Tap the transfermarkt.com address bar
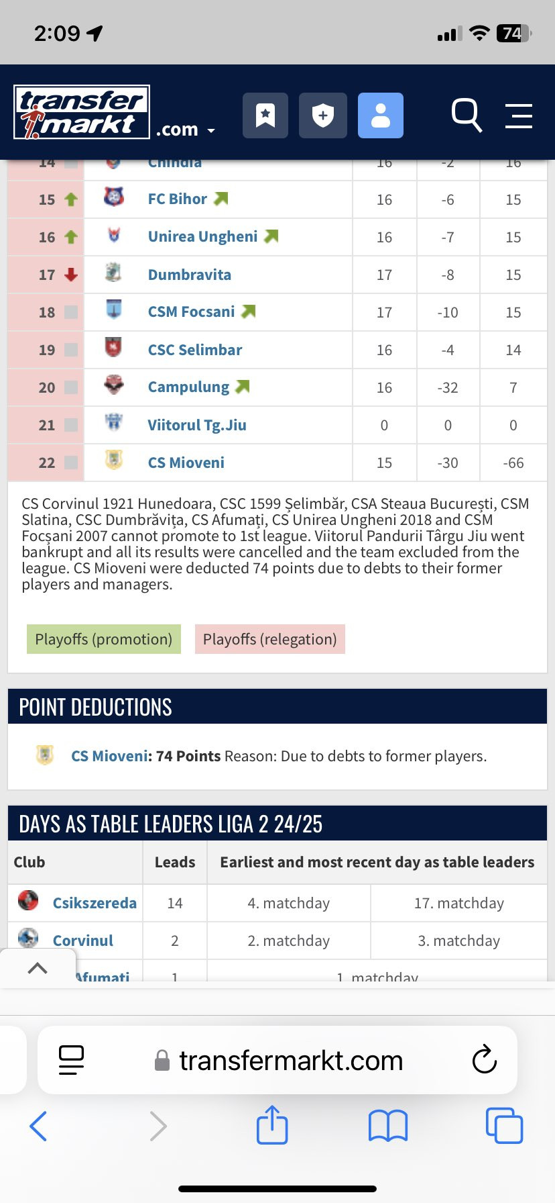Image resolution: width=555 pixels, height=1203 pixels. [x=277, y=1060]
